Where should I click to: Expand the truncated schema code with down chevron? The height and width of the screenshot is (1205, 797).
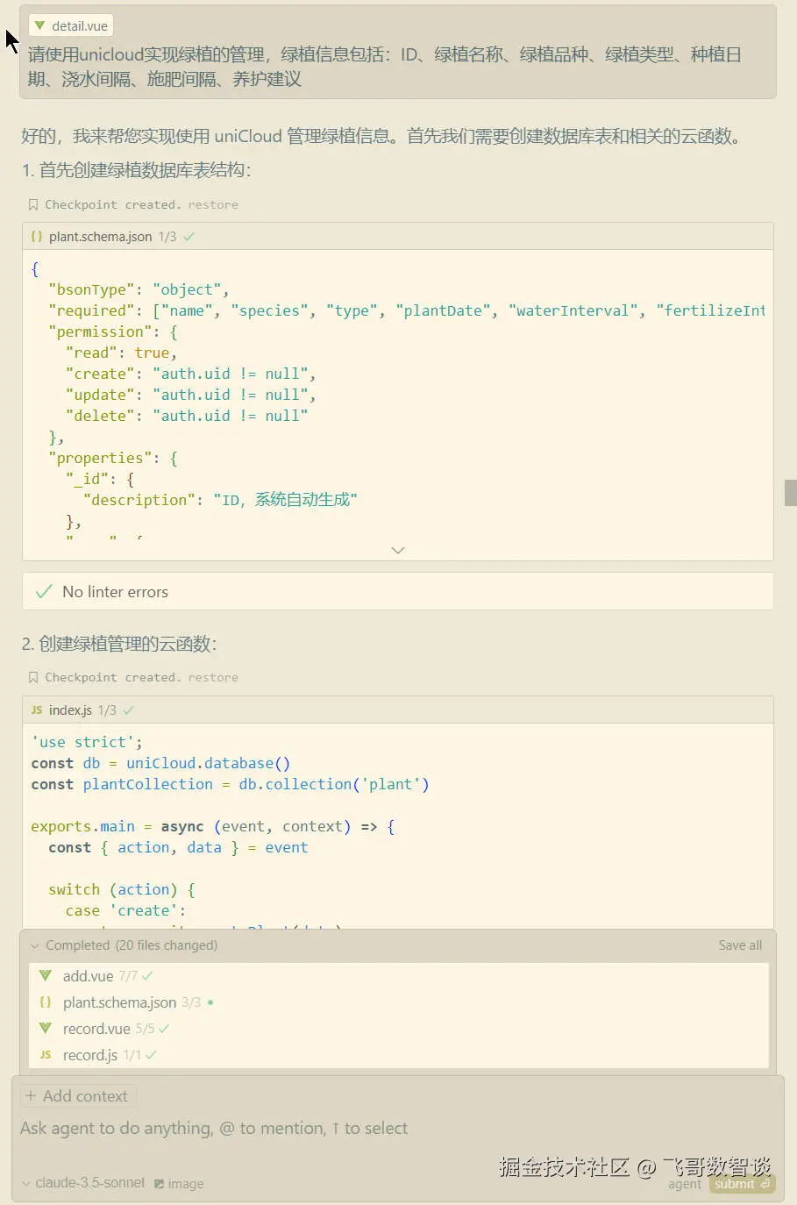[398, 549]
